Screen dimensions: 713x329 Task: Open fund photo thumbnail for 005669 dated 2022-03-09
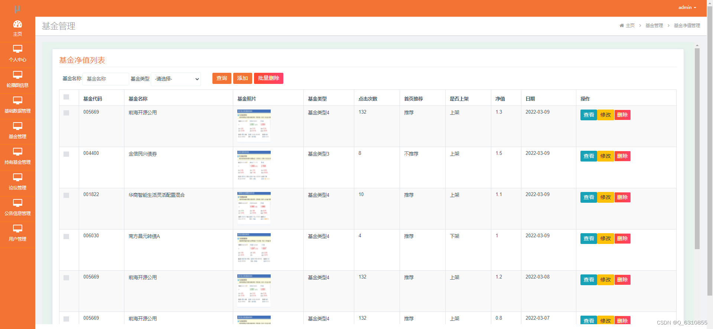tap(254, 126)
